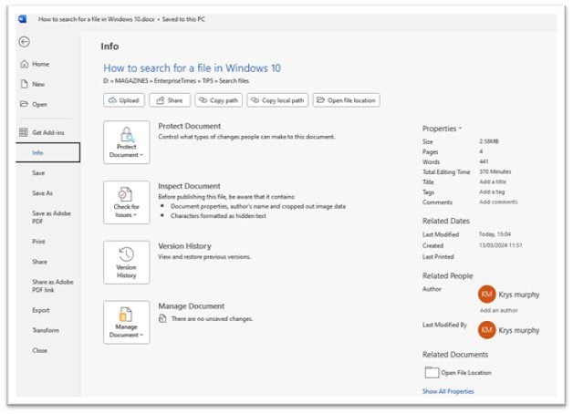Open the Protect Document dropdown button
573x414 pixels.
(x=127, y=142)
